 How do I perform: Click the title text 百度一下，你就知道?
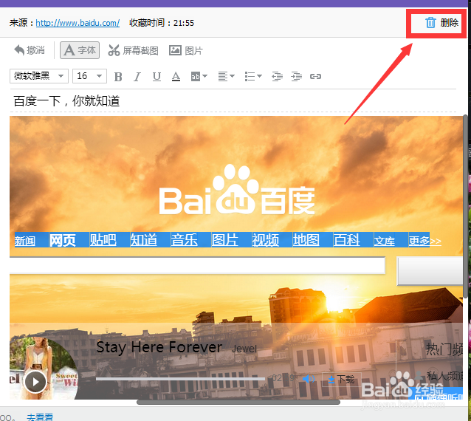pos(66,101)
